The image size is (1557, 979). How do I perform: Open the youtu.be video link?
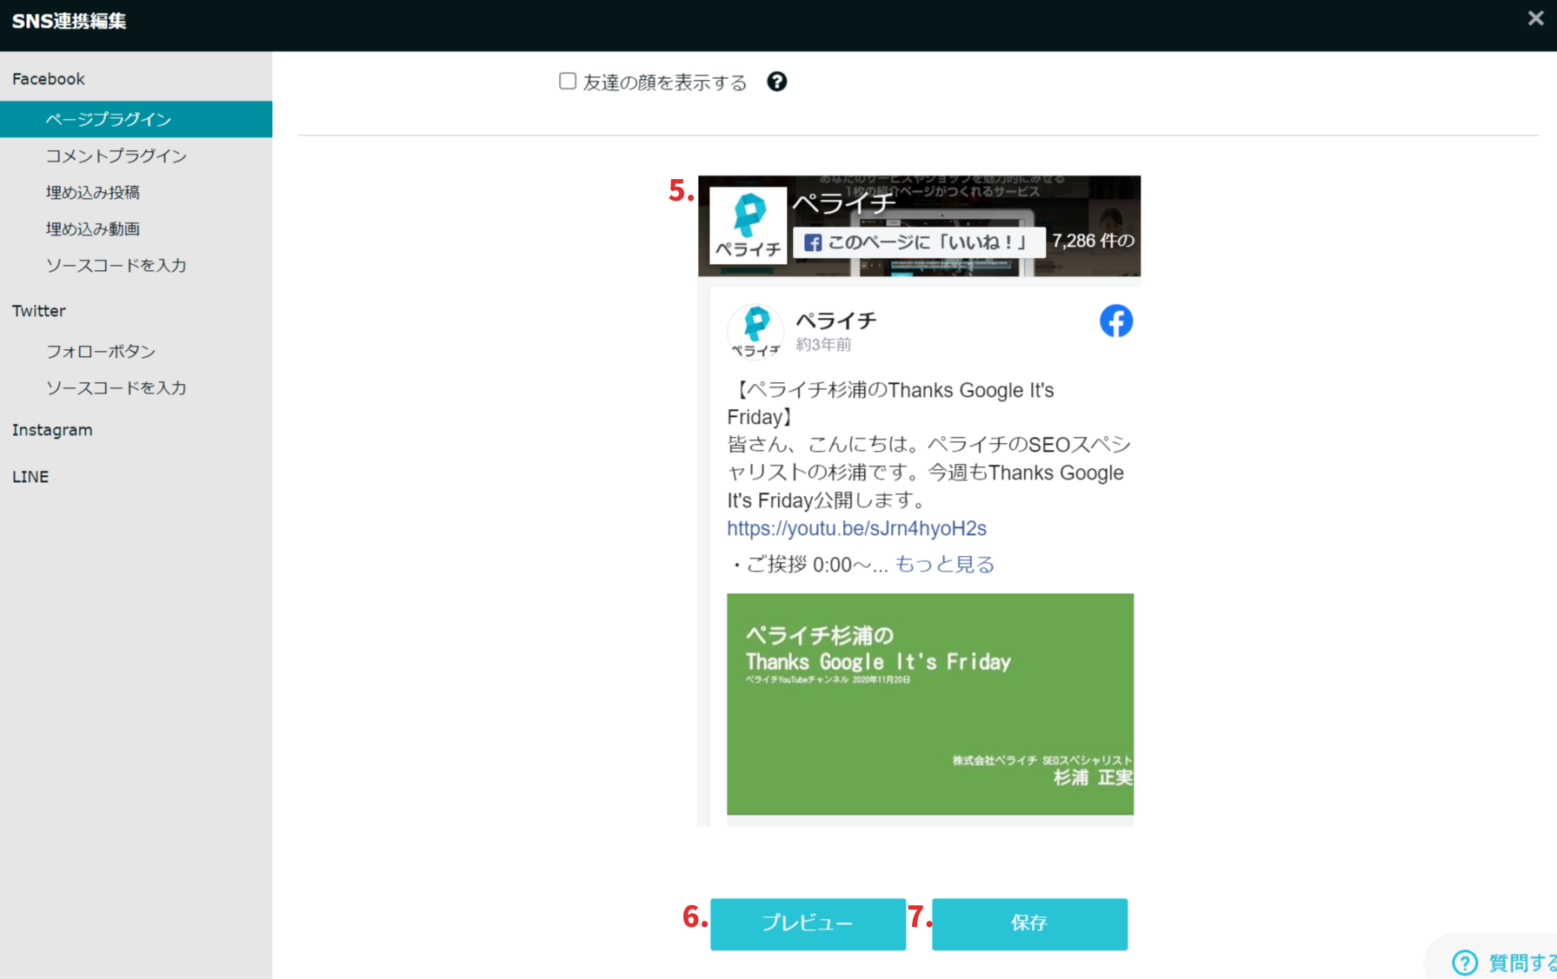tap(856, 528)
